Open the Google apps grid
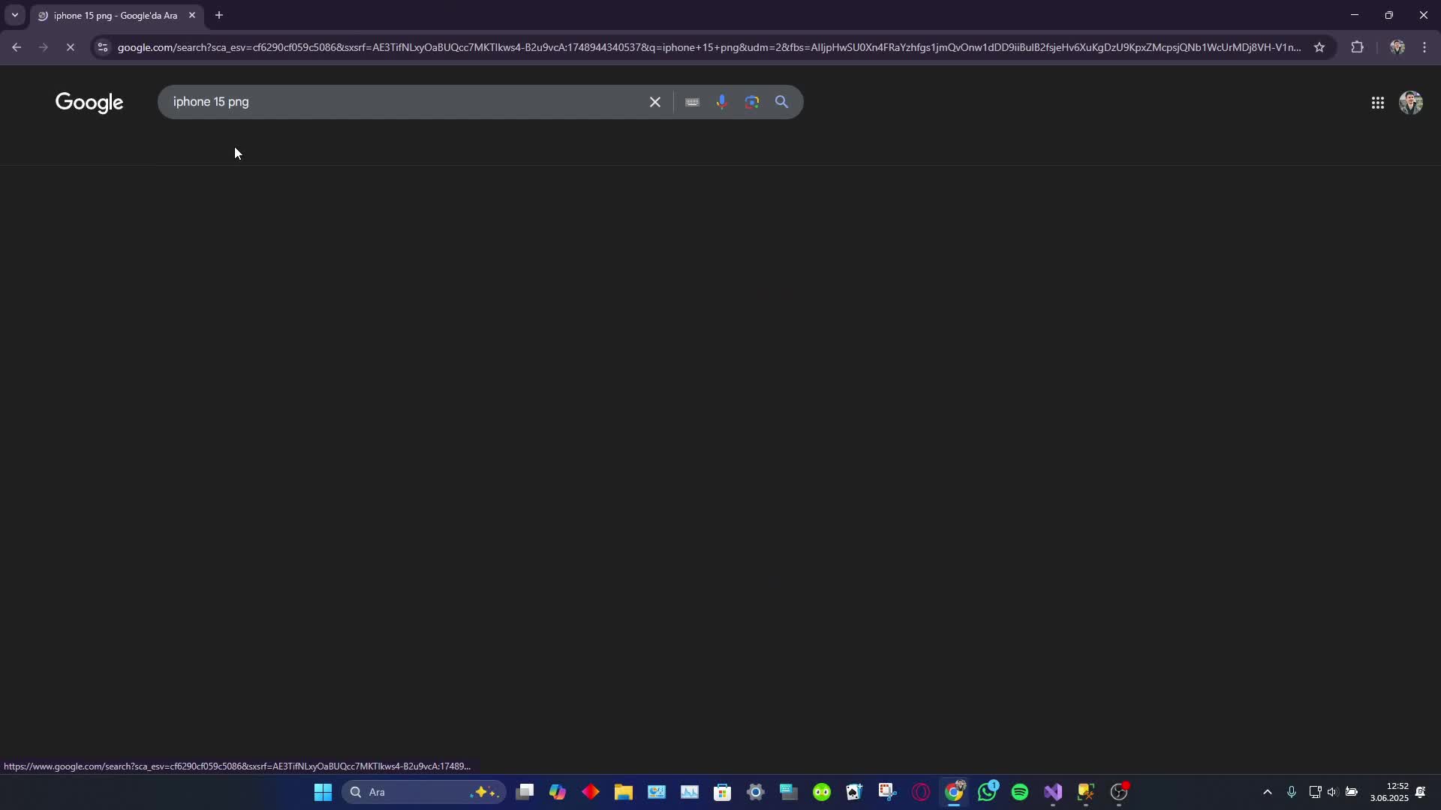The width and height of the screenshot is (1441, 810). pos(1378,103)
